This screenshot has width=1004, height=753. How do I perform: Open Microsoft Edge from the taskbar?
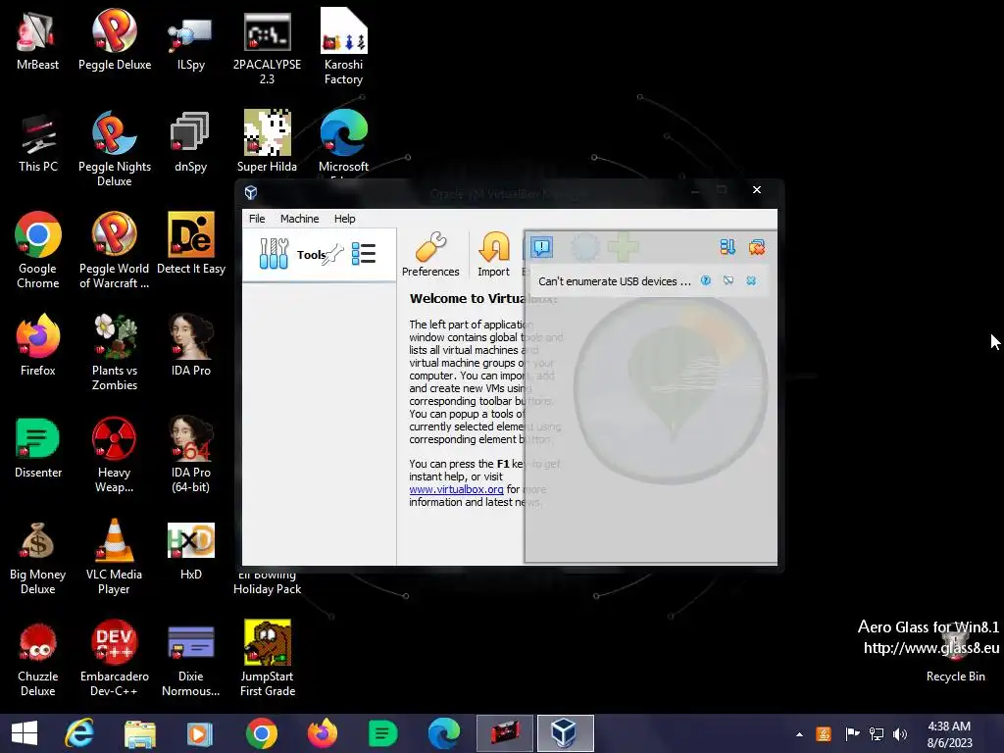pos(444,733)
